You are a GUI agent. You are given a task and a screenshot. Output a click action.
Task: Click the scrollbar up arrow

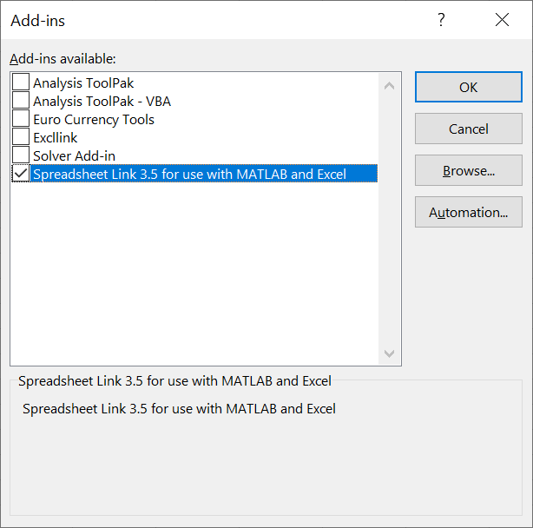(x=389, y=85)
